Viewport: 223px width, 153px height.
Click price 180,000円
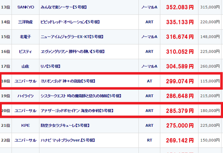(210, 111)
